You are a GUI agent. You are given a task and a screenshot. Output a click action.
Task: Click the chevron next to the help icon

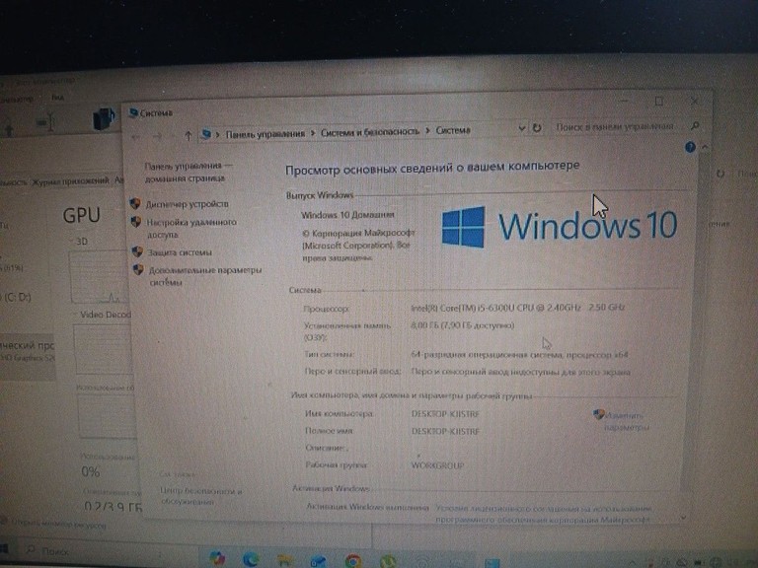[x=705, y=146]
